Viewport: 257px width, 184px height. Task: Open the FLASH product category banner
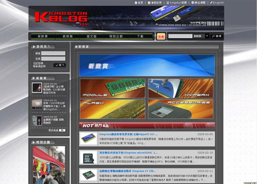112,109
